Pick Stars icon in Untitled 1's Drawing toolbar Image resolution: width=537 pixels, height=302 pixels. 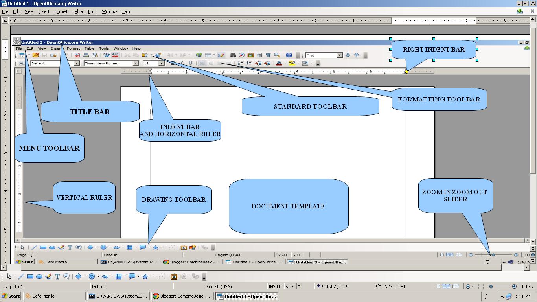click(145, 276)
